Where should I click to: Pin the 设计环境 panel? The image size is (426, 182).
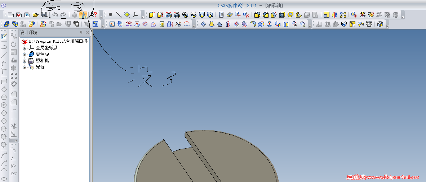(x=81, y=32)
